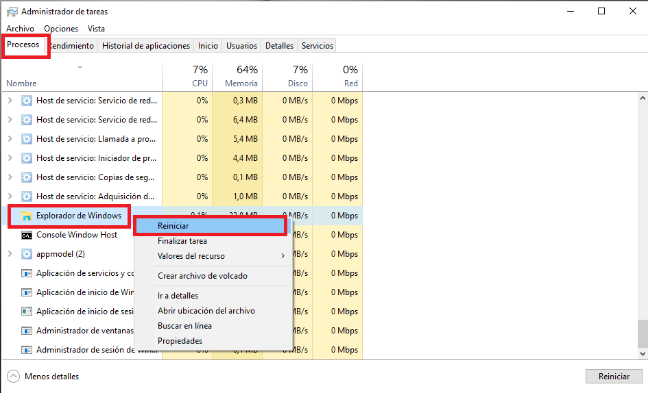648x393 pixels.
Task: Click the vertical scrollbar thumb
Action: pos(643,333)
